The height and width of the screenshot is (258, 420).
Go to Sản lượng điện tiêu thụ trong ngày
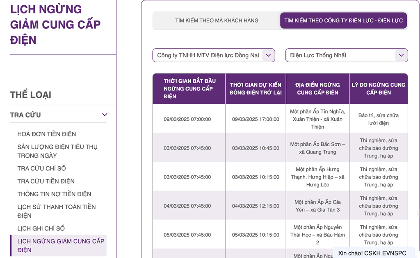click(x=57, y=151)
